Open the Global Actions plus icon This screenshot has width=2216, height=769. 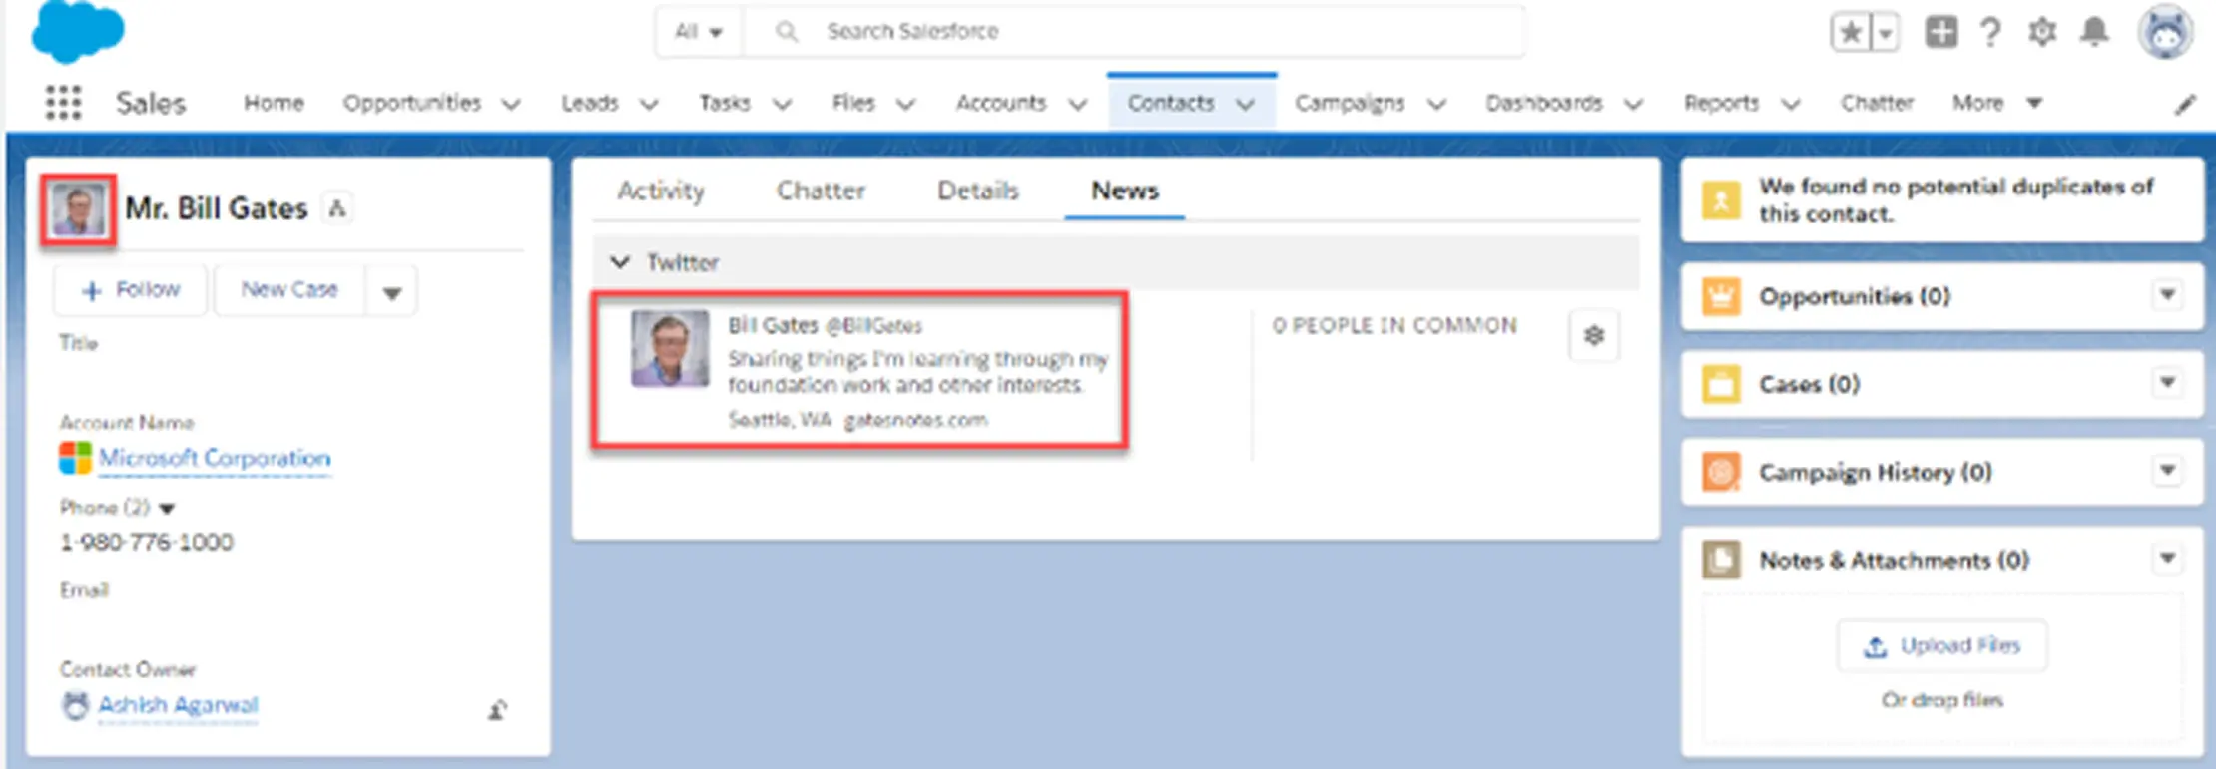tap(1940, 32)
